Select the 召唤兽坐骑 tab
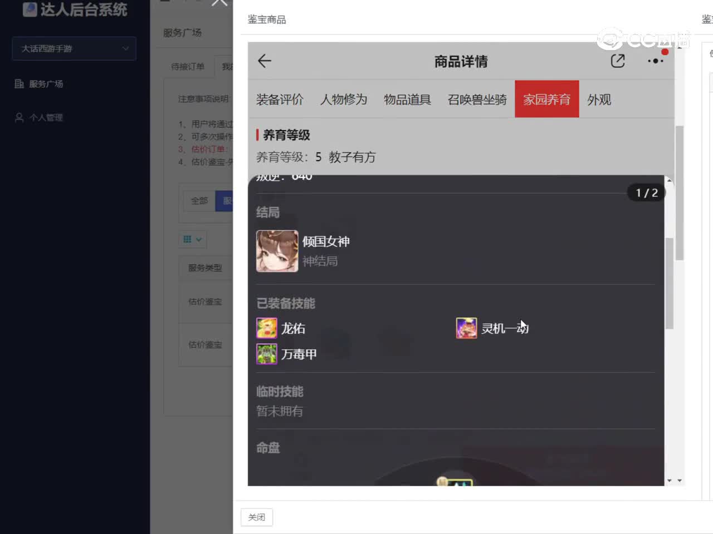713x534 pixels. (x=477, y=100)
